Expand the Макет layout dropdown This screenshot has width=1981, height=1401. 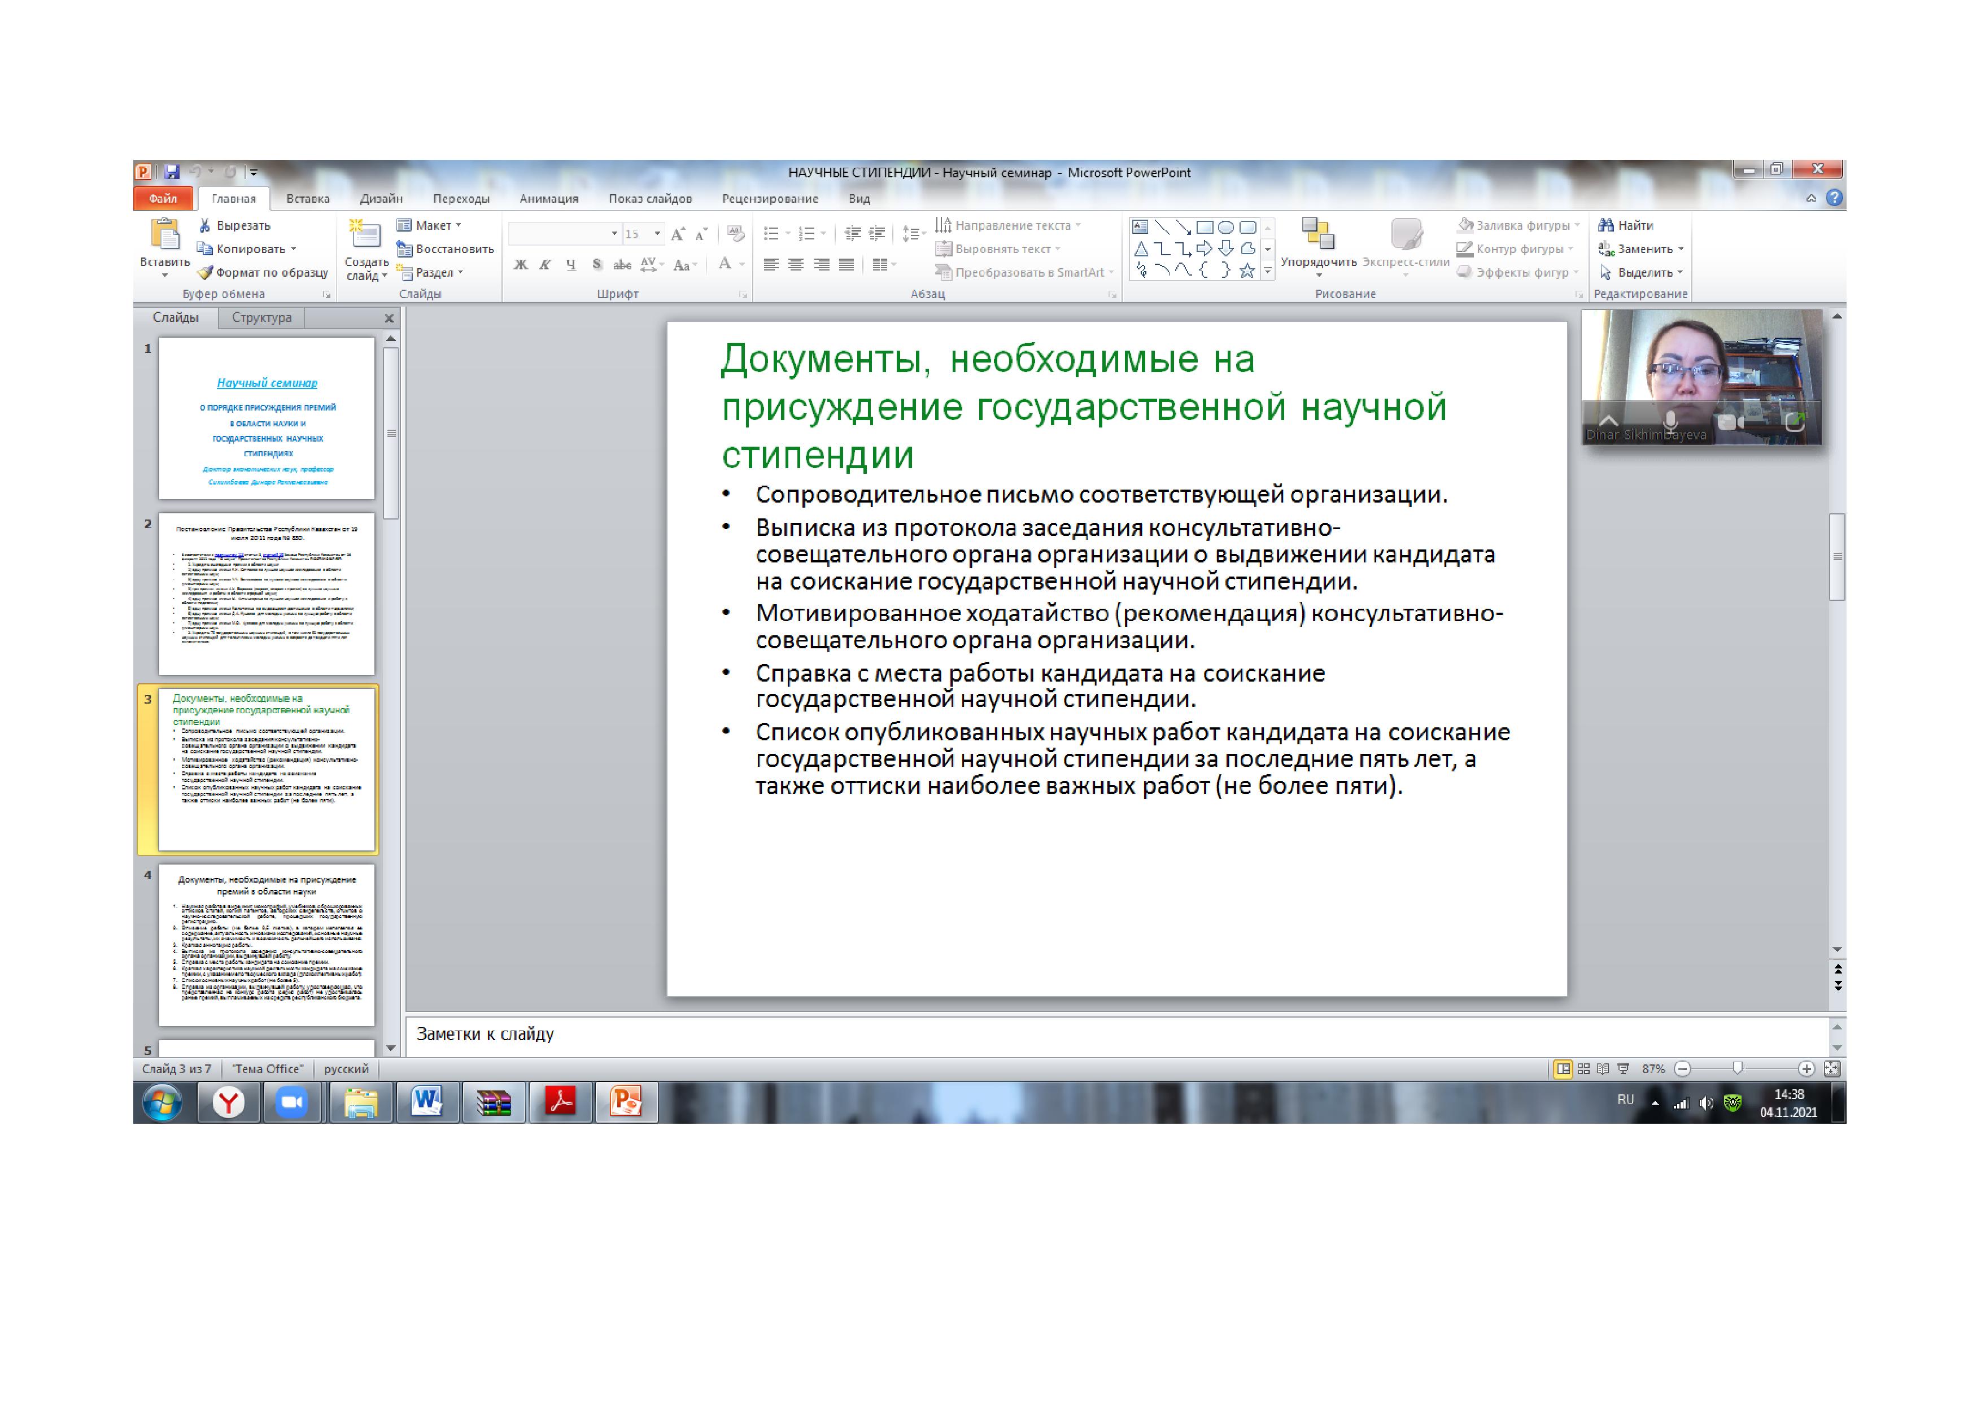click(458, 225)
